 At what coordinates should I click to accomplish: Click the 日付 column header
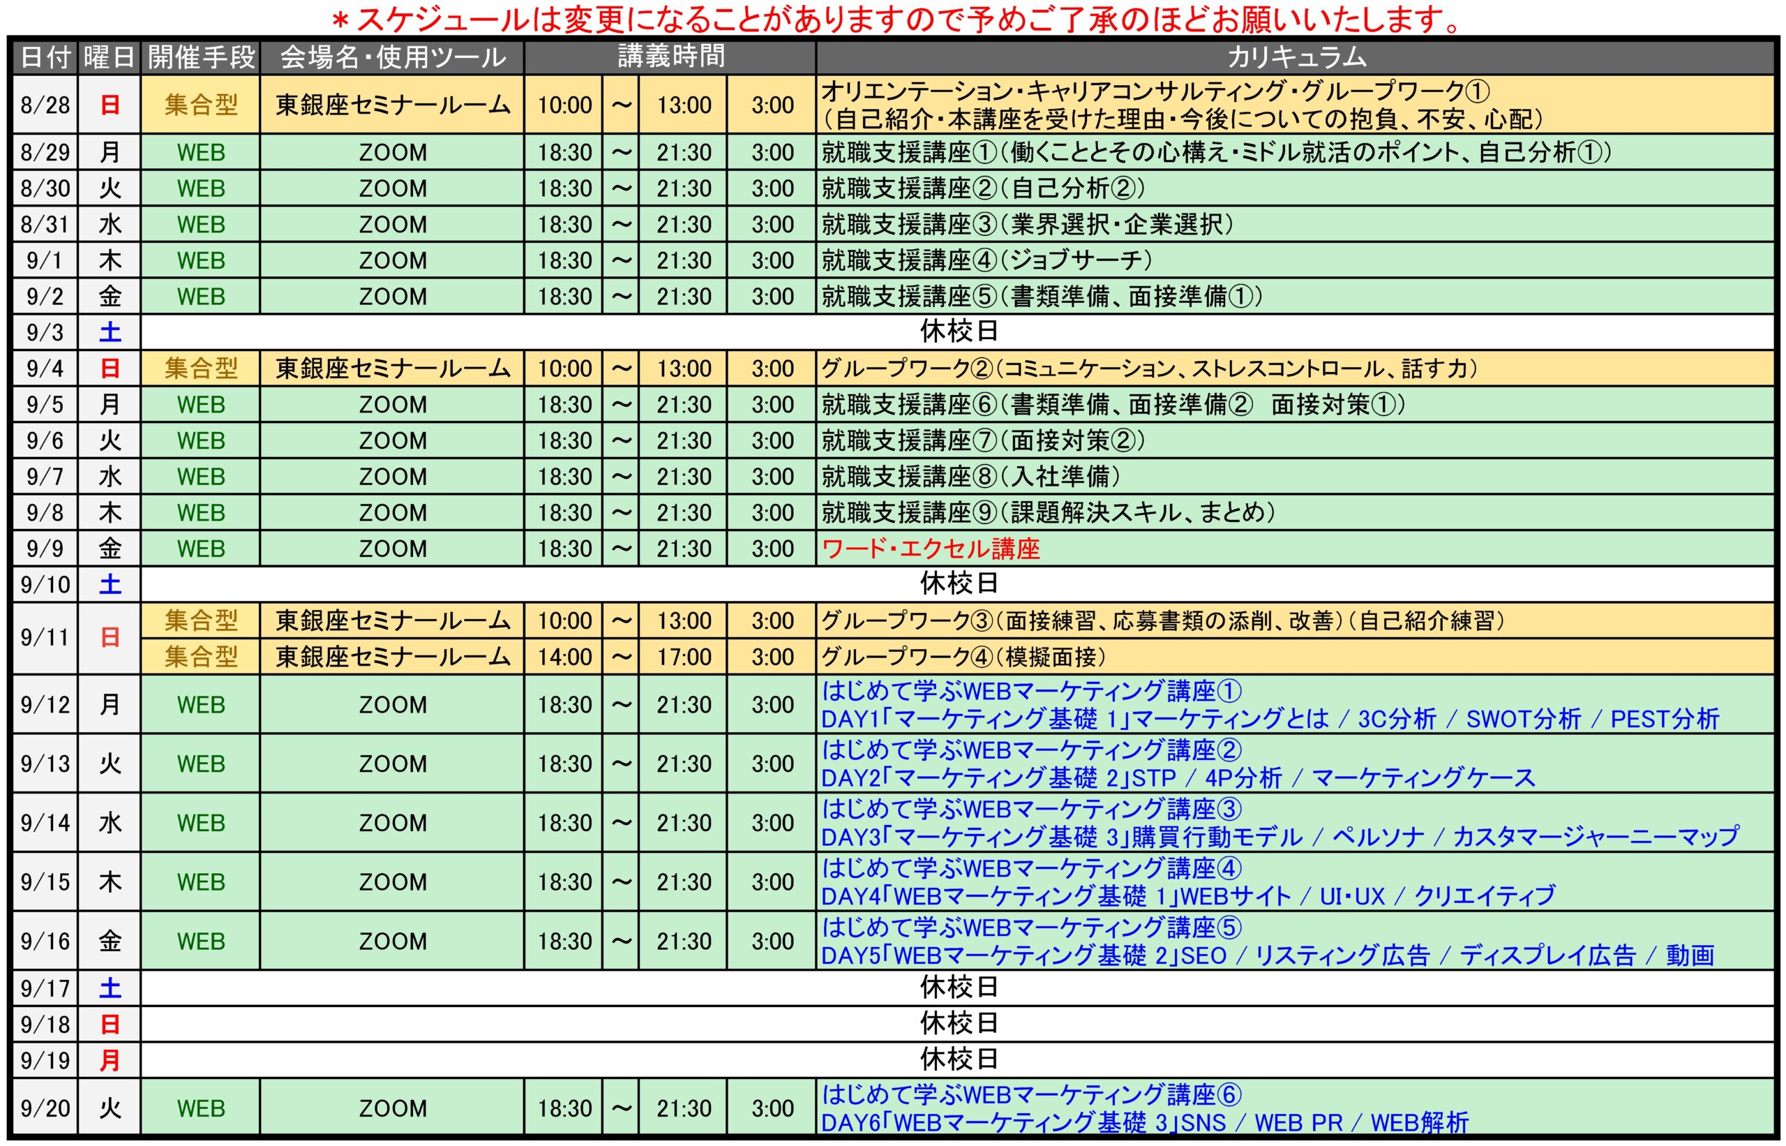pos(45,57)
